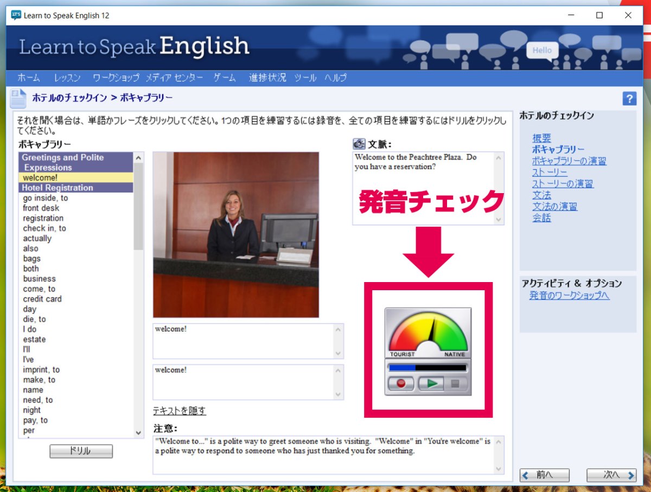Toggle テキストを隠す to hide text
The image size is (651, 492).
[x=178, y=411]
